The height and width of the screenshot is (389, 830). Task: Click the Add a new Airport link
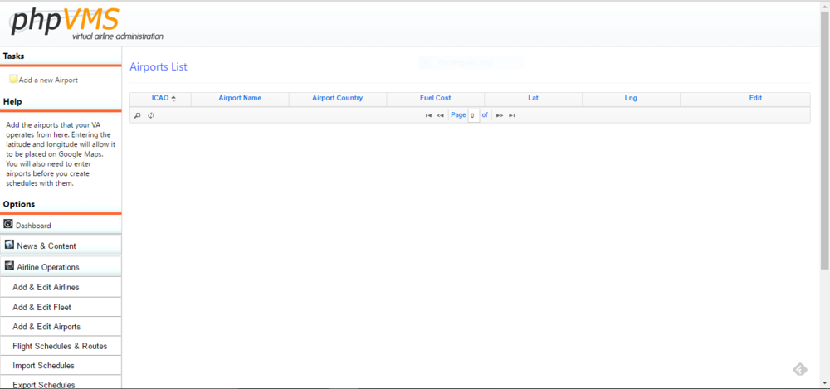(x=48, y=80)
